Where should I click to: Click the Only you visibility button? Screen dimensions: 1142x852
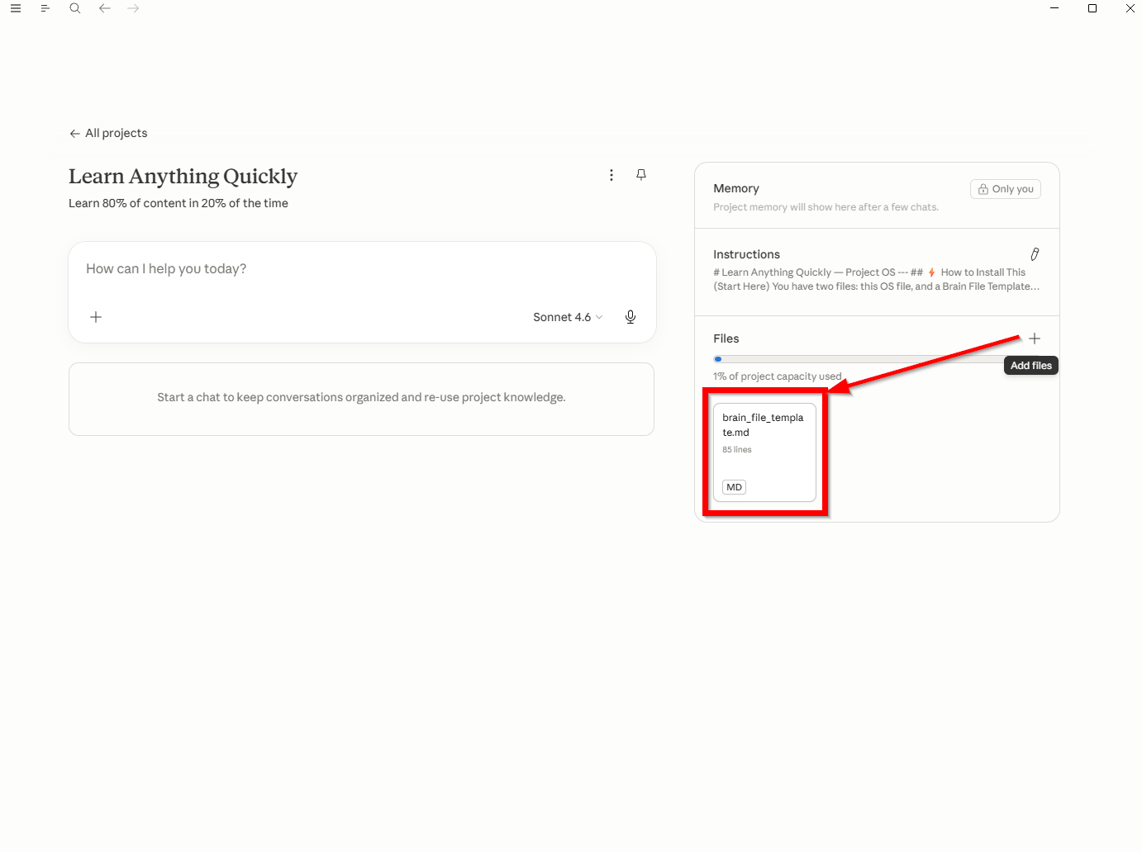[x=1006, y=189]
